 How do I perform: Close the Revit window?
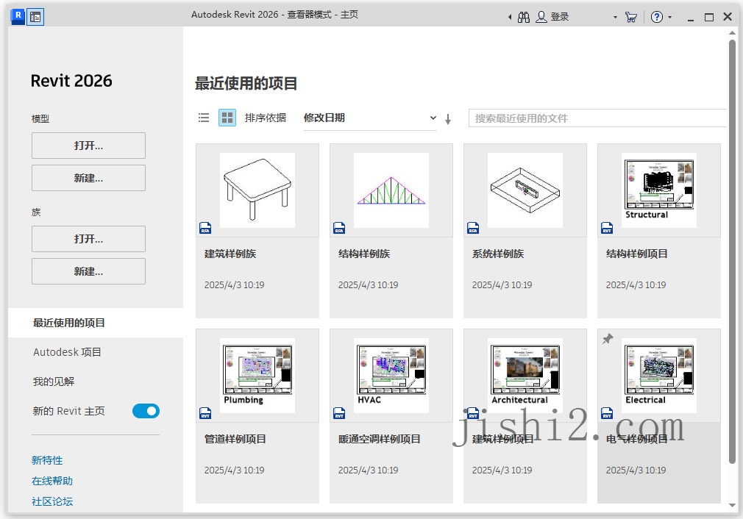pyautogui.click(x=728, y=17)
